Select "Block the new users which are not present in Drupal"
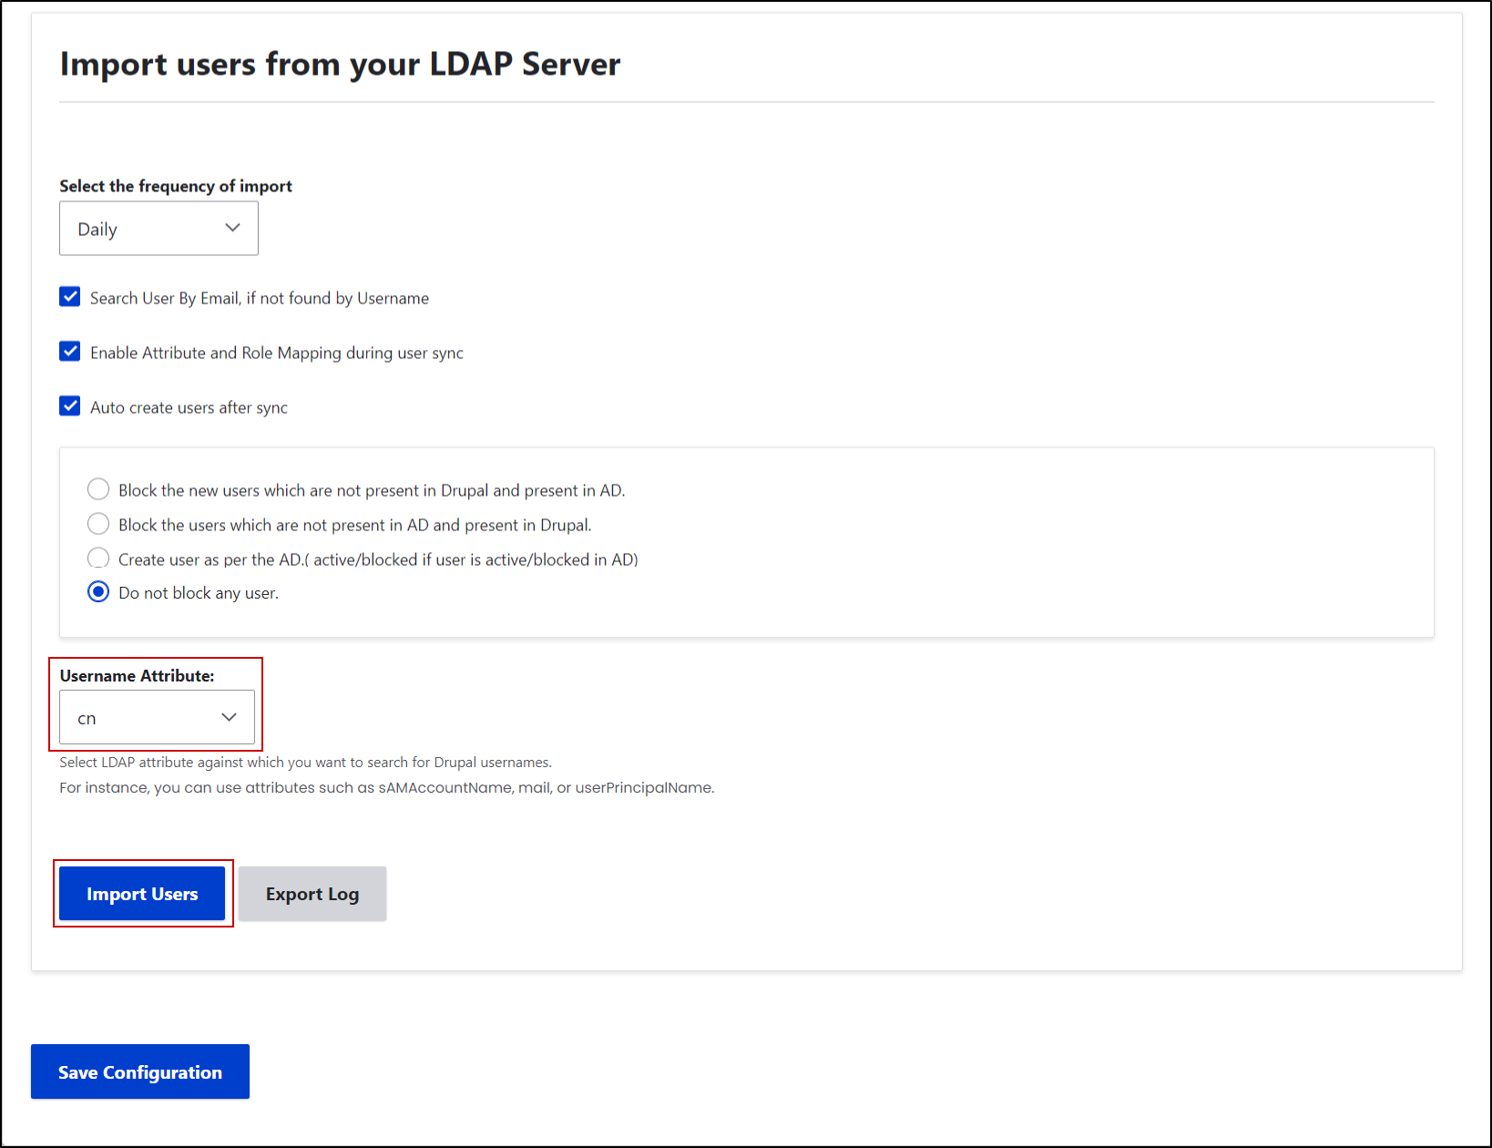The width and height of the screenshot is (1492, 1148). click(98, 489)
